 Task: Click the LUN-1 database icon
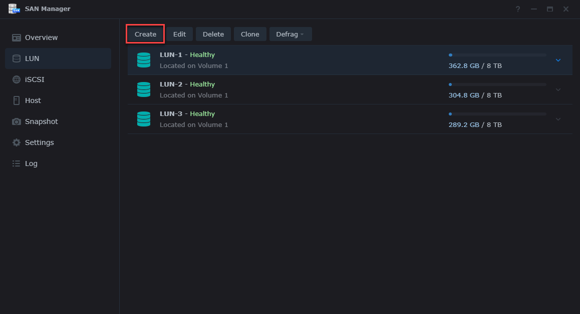144,60
